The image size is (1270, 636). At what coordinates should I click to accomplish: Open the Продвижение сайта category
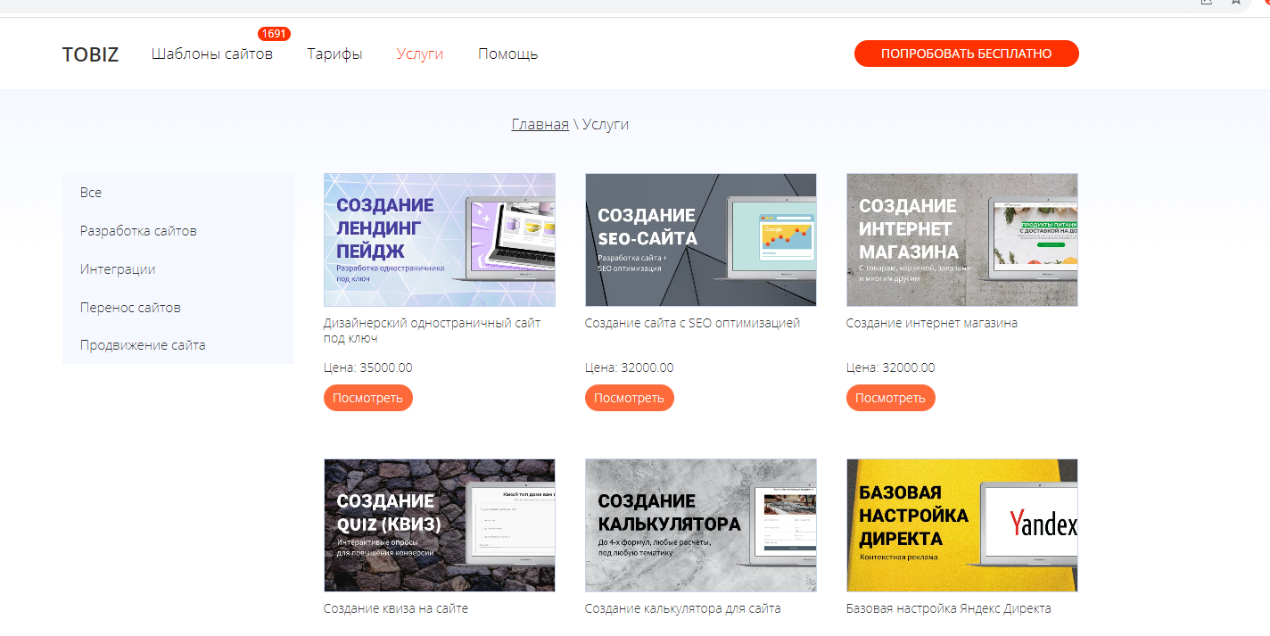tap(143, 345)
